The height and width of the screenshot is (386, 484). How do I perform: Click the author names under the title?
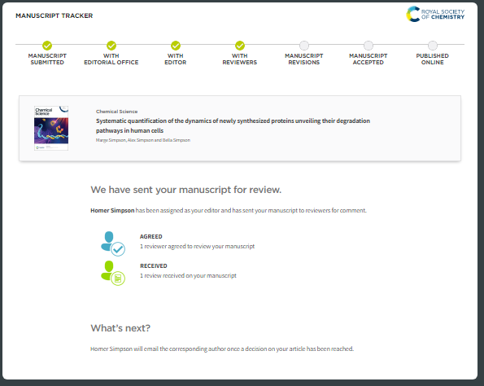tap(143, 140)
